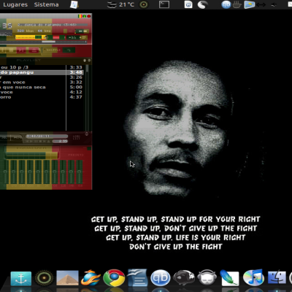Open the white headphones player in the dock

point(207,277)
